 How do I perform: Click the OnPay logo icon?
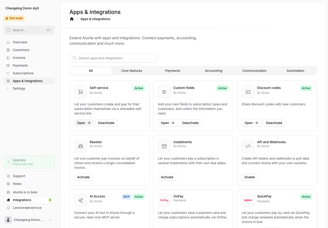point(164,200)
